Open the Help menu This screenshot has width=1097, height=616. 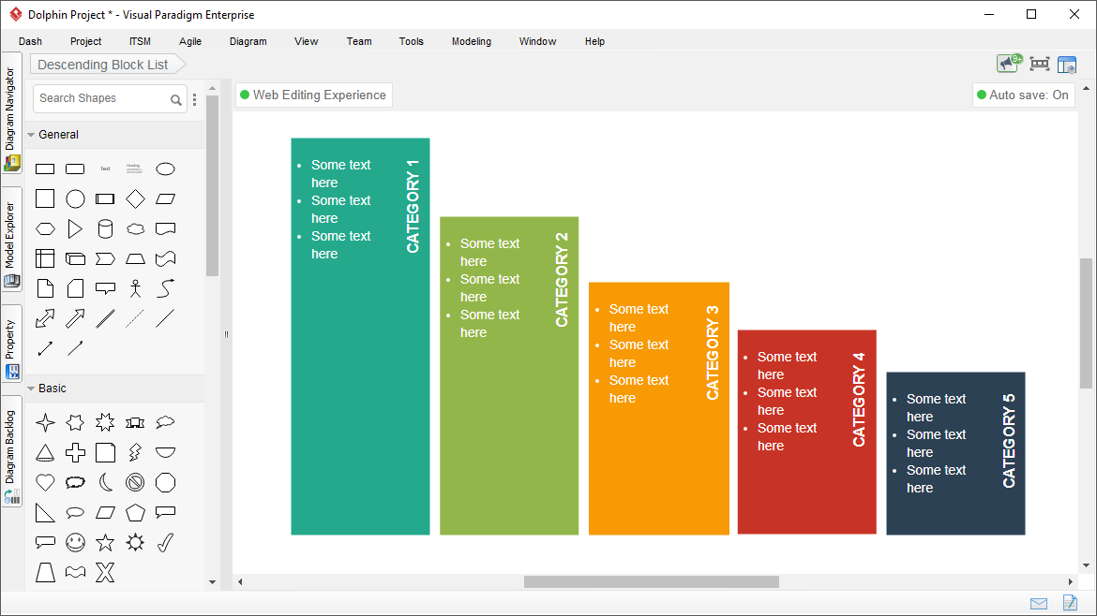pyautogui.click(x=594, y=41)
